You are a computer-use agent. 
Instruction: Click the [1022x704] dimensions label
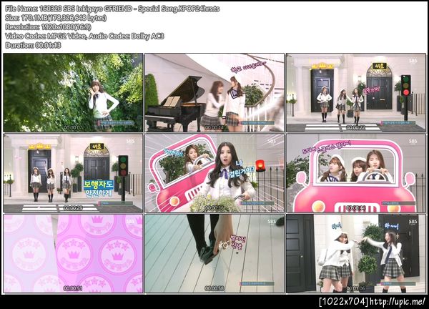tap(344, 301)
